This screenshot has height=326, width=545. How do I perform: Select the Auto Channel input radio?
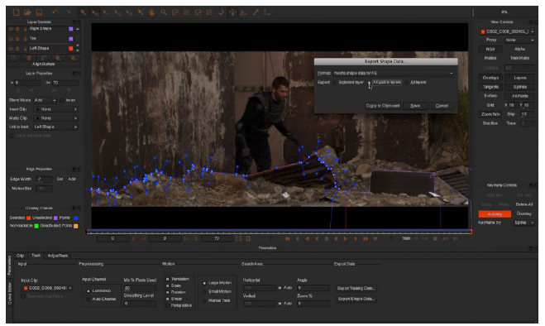click(88, 300)
